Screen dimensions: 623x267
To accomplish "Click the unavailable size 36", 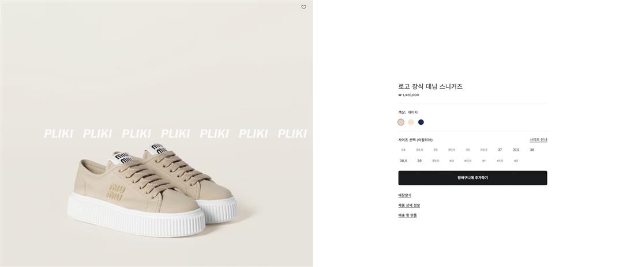I will [467, 150].
